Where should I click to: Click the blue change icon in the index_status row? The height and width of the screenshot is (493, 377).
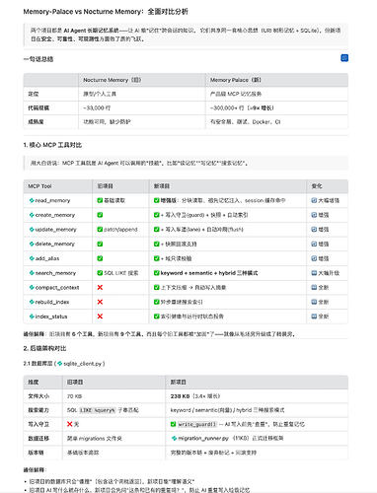coord(314,317)
